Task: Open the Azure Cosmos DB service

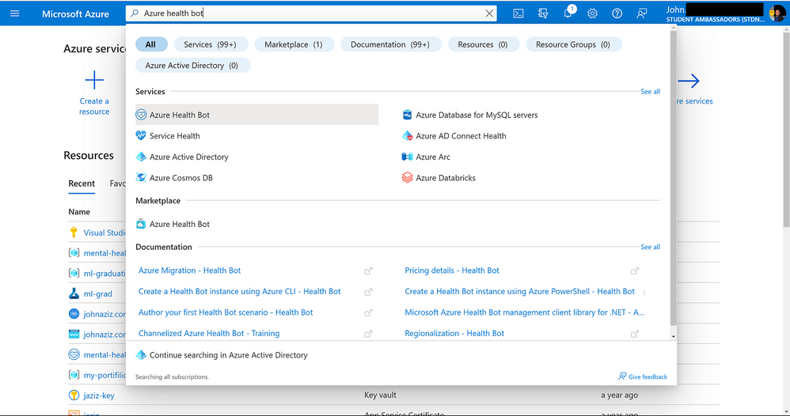Action: (180, 178)
